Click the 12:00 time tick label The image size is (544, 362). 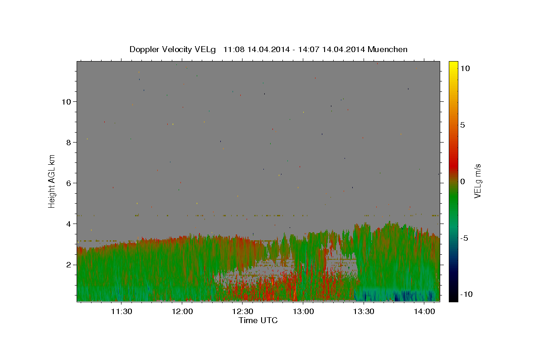pyautogui.click(x=182, y=312)
